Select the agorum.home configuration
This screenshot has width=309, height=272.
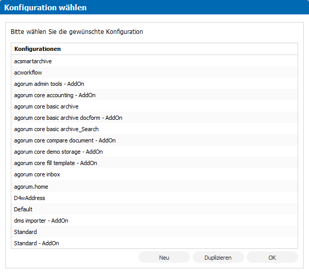(154, 186)
